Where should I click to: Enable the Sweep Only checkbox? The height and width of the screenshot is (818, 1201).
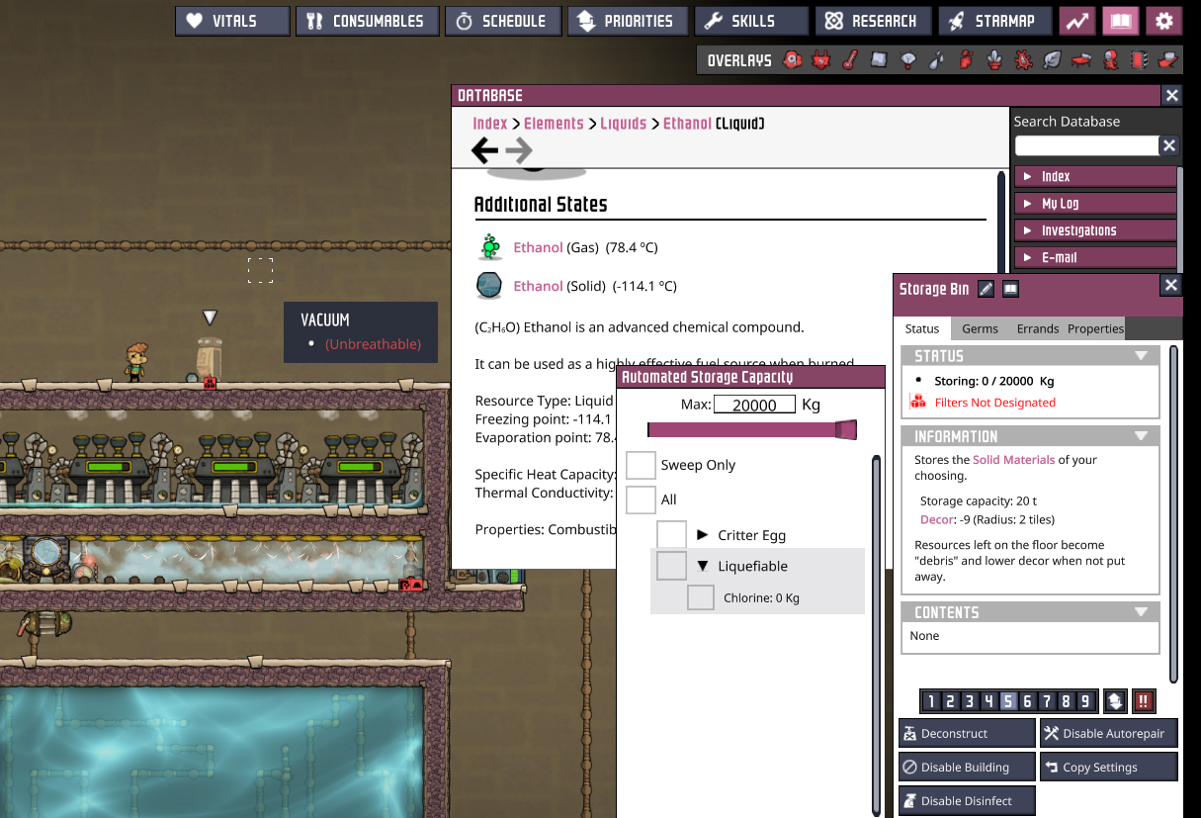coord(641,465)
